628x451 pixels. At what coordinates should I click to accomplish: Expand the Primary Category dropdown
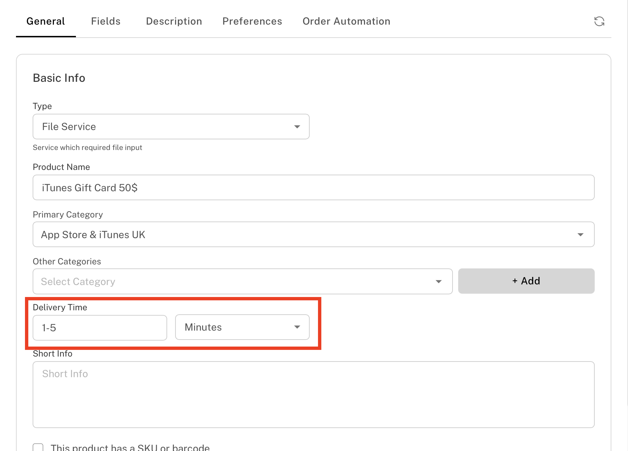click(314, 234)
